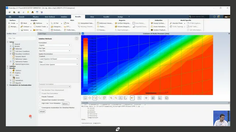
Task: Switch to the Solution ribbon tab
Action: point(64,17)
